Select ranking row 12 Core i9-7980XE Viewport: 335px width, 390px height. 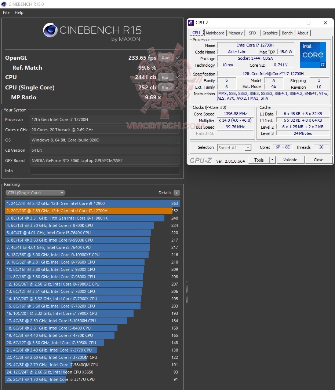[92, 284]
